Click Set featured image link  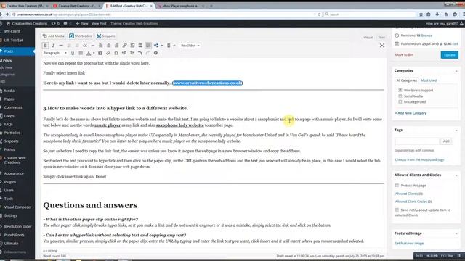pyautogui.click(x=409, y=244)
